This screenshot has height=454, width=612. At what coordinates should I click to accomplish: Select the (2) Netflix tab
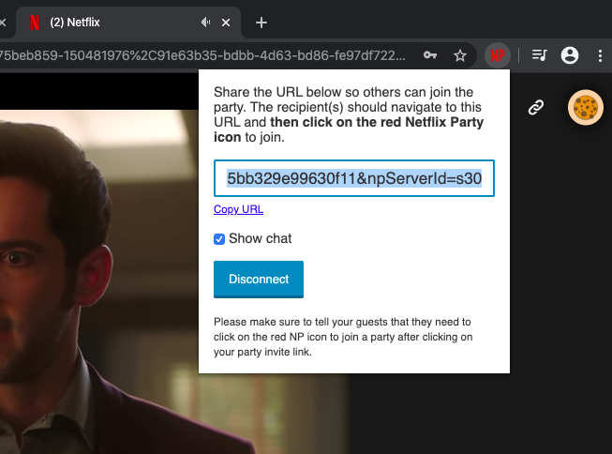click(x=128, y=23)
